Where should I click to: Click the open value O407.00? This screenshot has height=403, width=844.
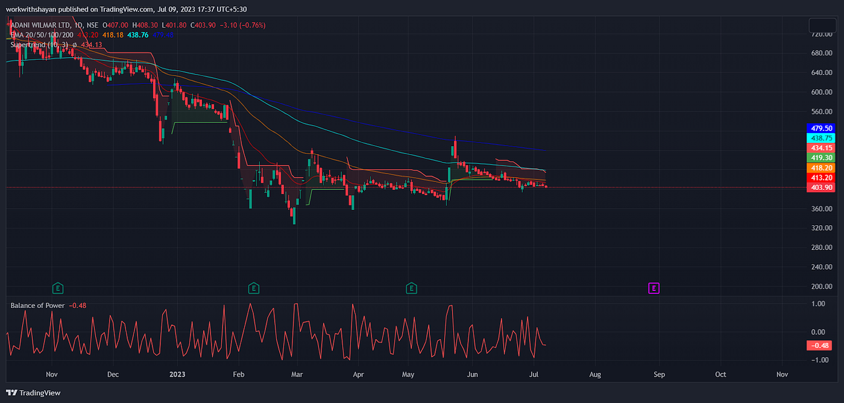pos(114,25)
